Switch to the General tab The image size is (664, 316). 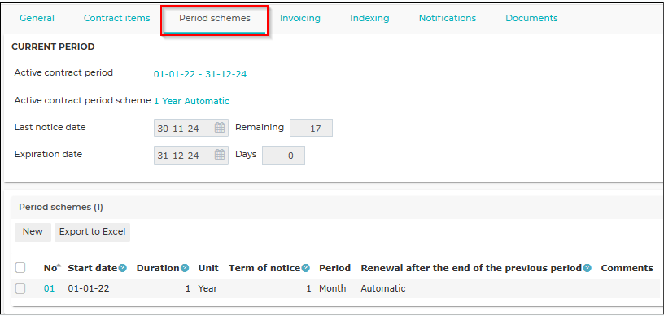[x=37, y=18]
